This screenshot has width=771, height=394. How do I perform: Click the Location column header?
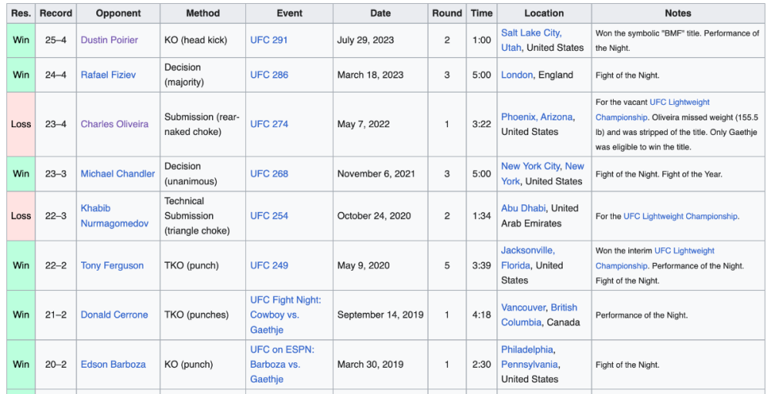pos(544,13)
